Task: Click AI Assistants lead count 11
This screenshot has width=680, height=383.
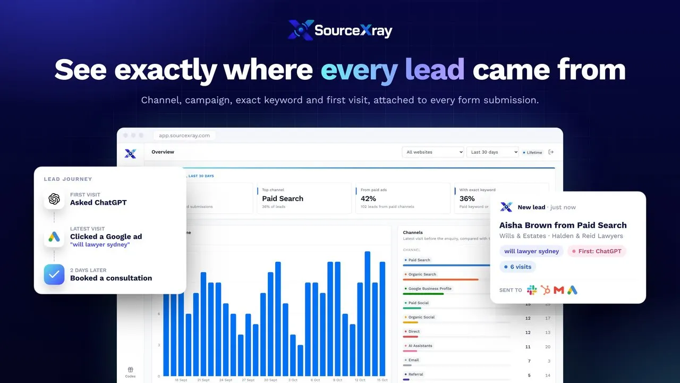Action: click(x=528, y=347)
